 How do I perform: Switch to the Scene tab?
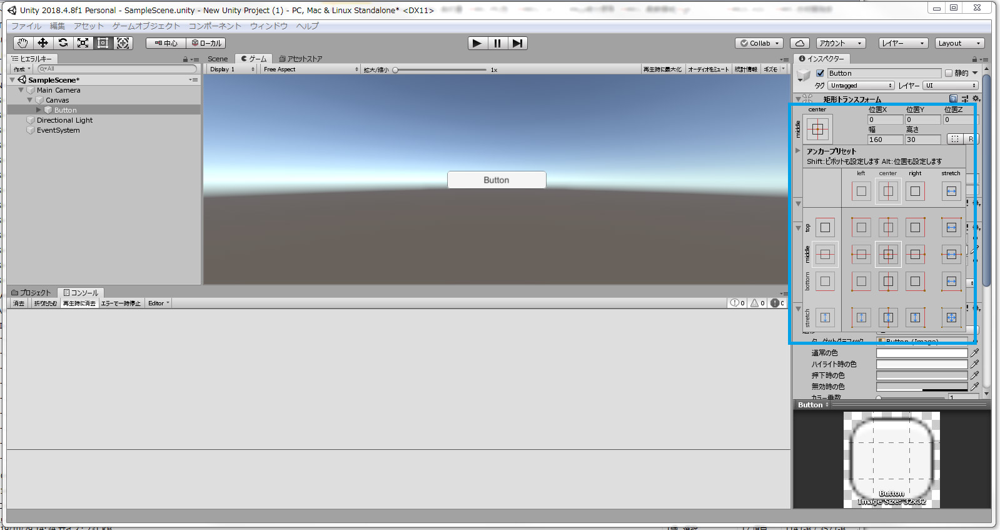tap(218, 59)
